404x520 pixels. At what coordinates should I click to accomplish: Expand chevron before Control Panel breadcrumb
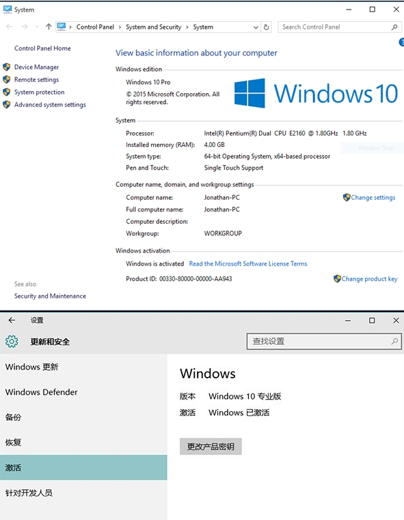tap(70, 27)
